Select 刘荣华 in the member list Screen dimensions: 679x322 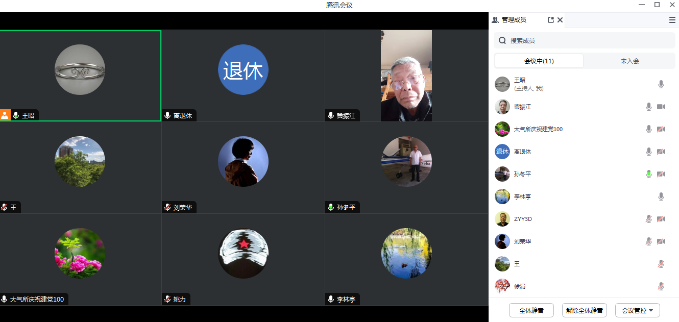point(522,241)
